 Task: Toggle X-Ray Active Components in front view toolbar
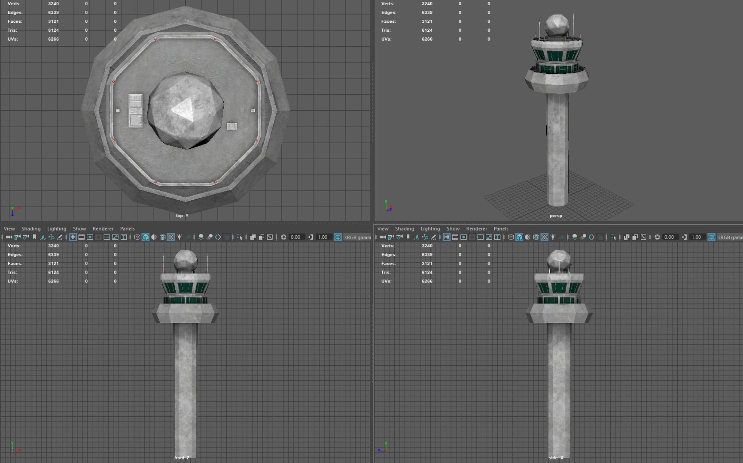tap(261, 237)
